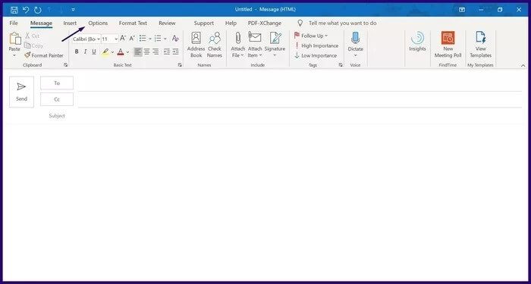Viewport: 531px width, 284px height.
Task: Open the Options tab
Action: (98, 23)
